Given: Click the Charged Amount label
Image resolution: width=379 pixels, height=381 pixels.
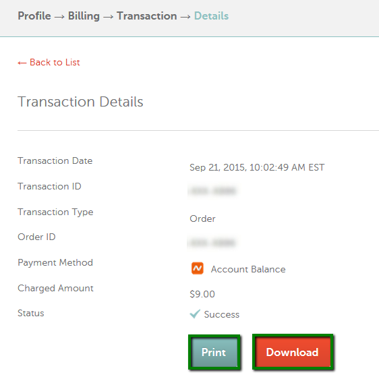Looking at the screenshot, I should (55, 289).
